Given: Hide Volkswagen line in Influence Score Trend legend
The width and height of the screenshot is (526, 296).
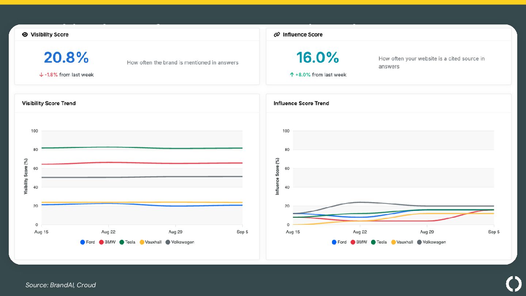Looking at the screenshot, I should 431,242.
